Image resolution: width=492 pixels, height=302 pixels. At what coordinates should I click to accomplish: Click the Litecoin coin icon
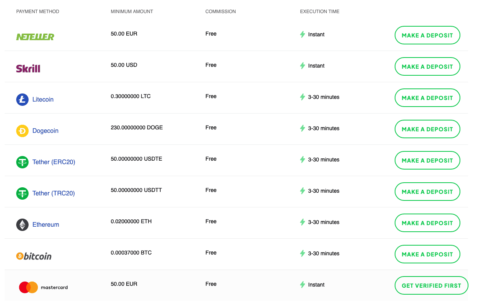pyautogui.click(x=22, y=100)
